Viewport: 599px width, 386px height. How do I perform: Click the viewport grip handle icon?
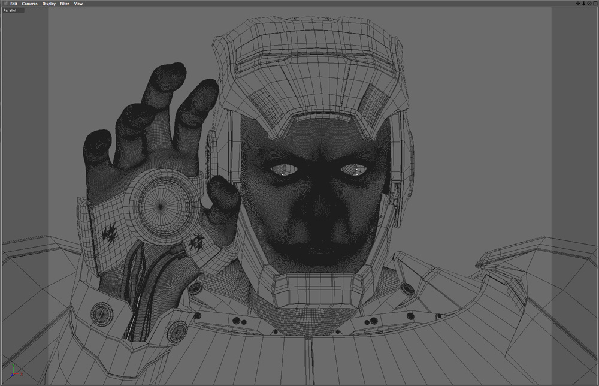(x=5, y=4)
